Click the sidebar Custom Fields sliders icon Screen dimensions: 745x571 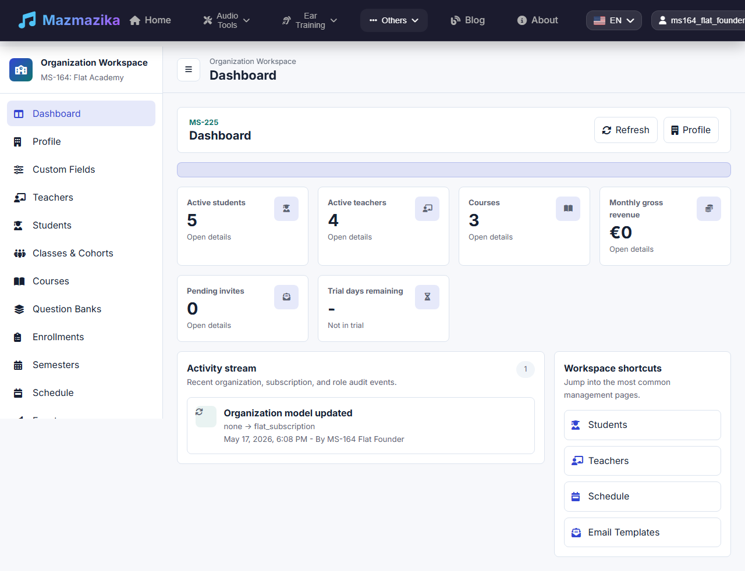[19, 170]
